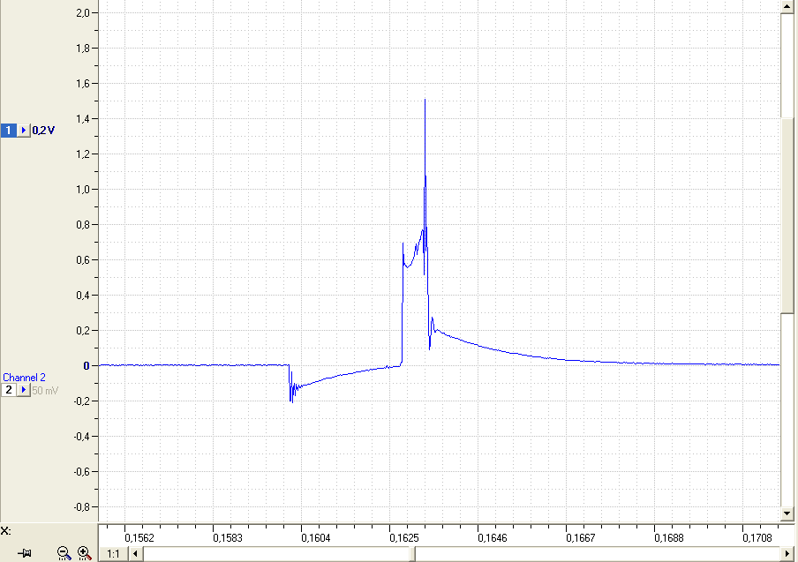This screenshot has width=798, height=562.
Task: Click the horizontal scrollbar left arrow
Action: pyautogui.click(x=135, y=553)
